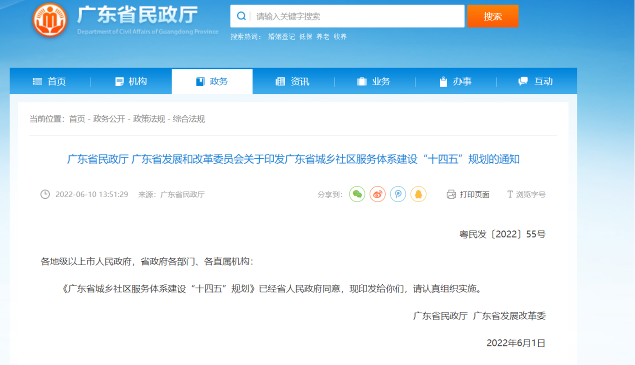This screenshot has width=635, height=365.
Task: Open the 业务 navigation tab
Action: [x=374, y=81]
